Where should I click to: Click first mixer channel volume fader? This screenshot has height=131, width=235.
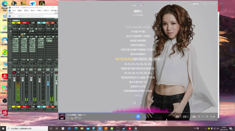(x=14, y=80)
